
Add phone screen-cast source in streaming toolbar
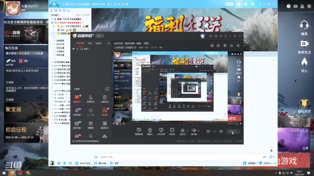click(161, 132)
